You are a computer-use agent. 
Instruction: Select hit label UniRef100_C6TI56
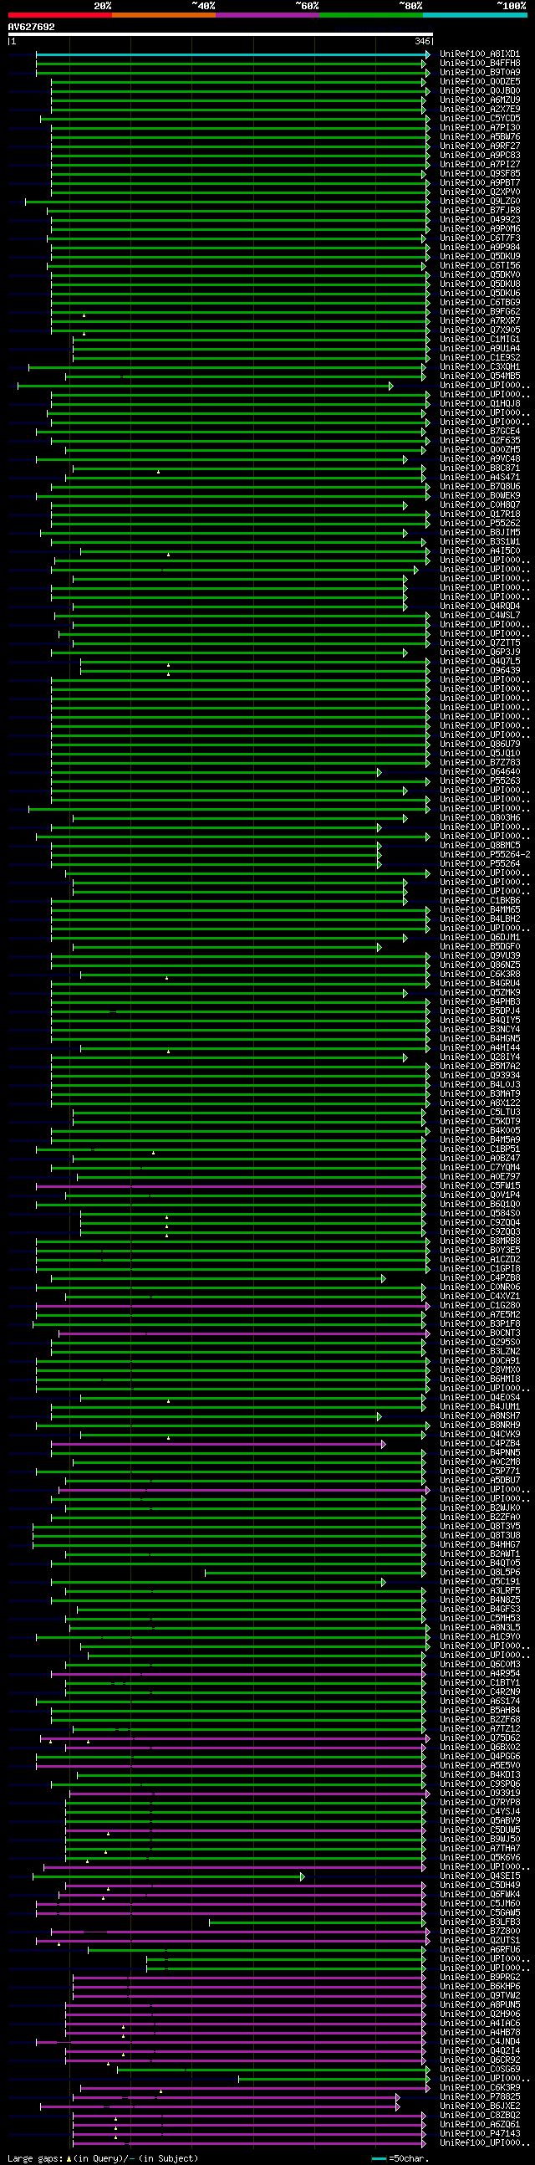(x=480, y=266)
